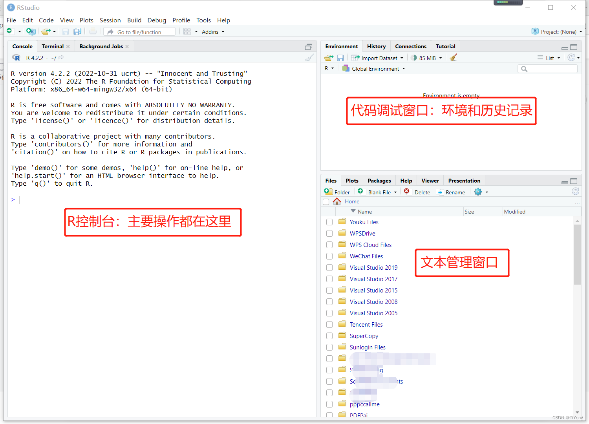Tick the checkbox for WPSDrive
The height and width of the screenshot is (424, 589).
(x=329, y=234)
